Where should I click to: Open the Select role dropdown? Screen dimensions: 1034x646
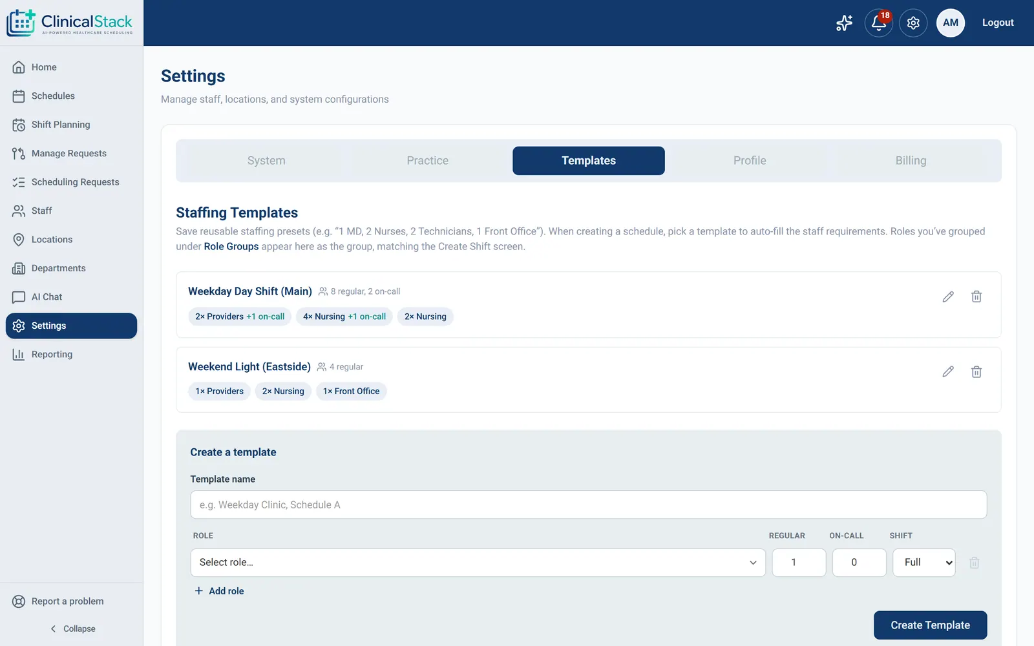click(x=478, y=563)
